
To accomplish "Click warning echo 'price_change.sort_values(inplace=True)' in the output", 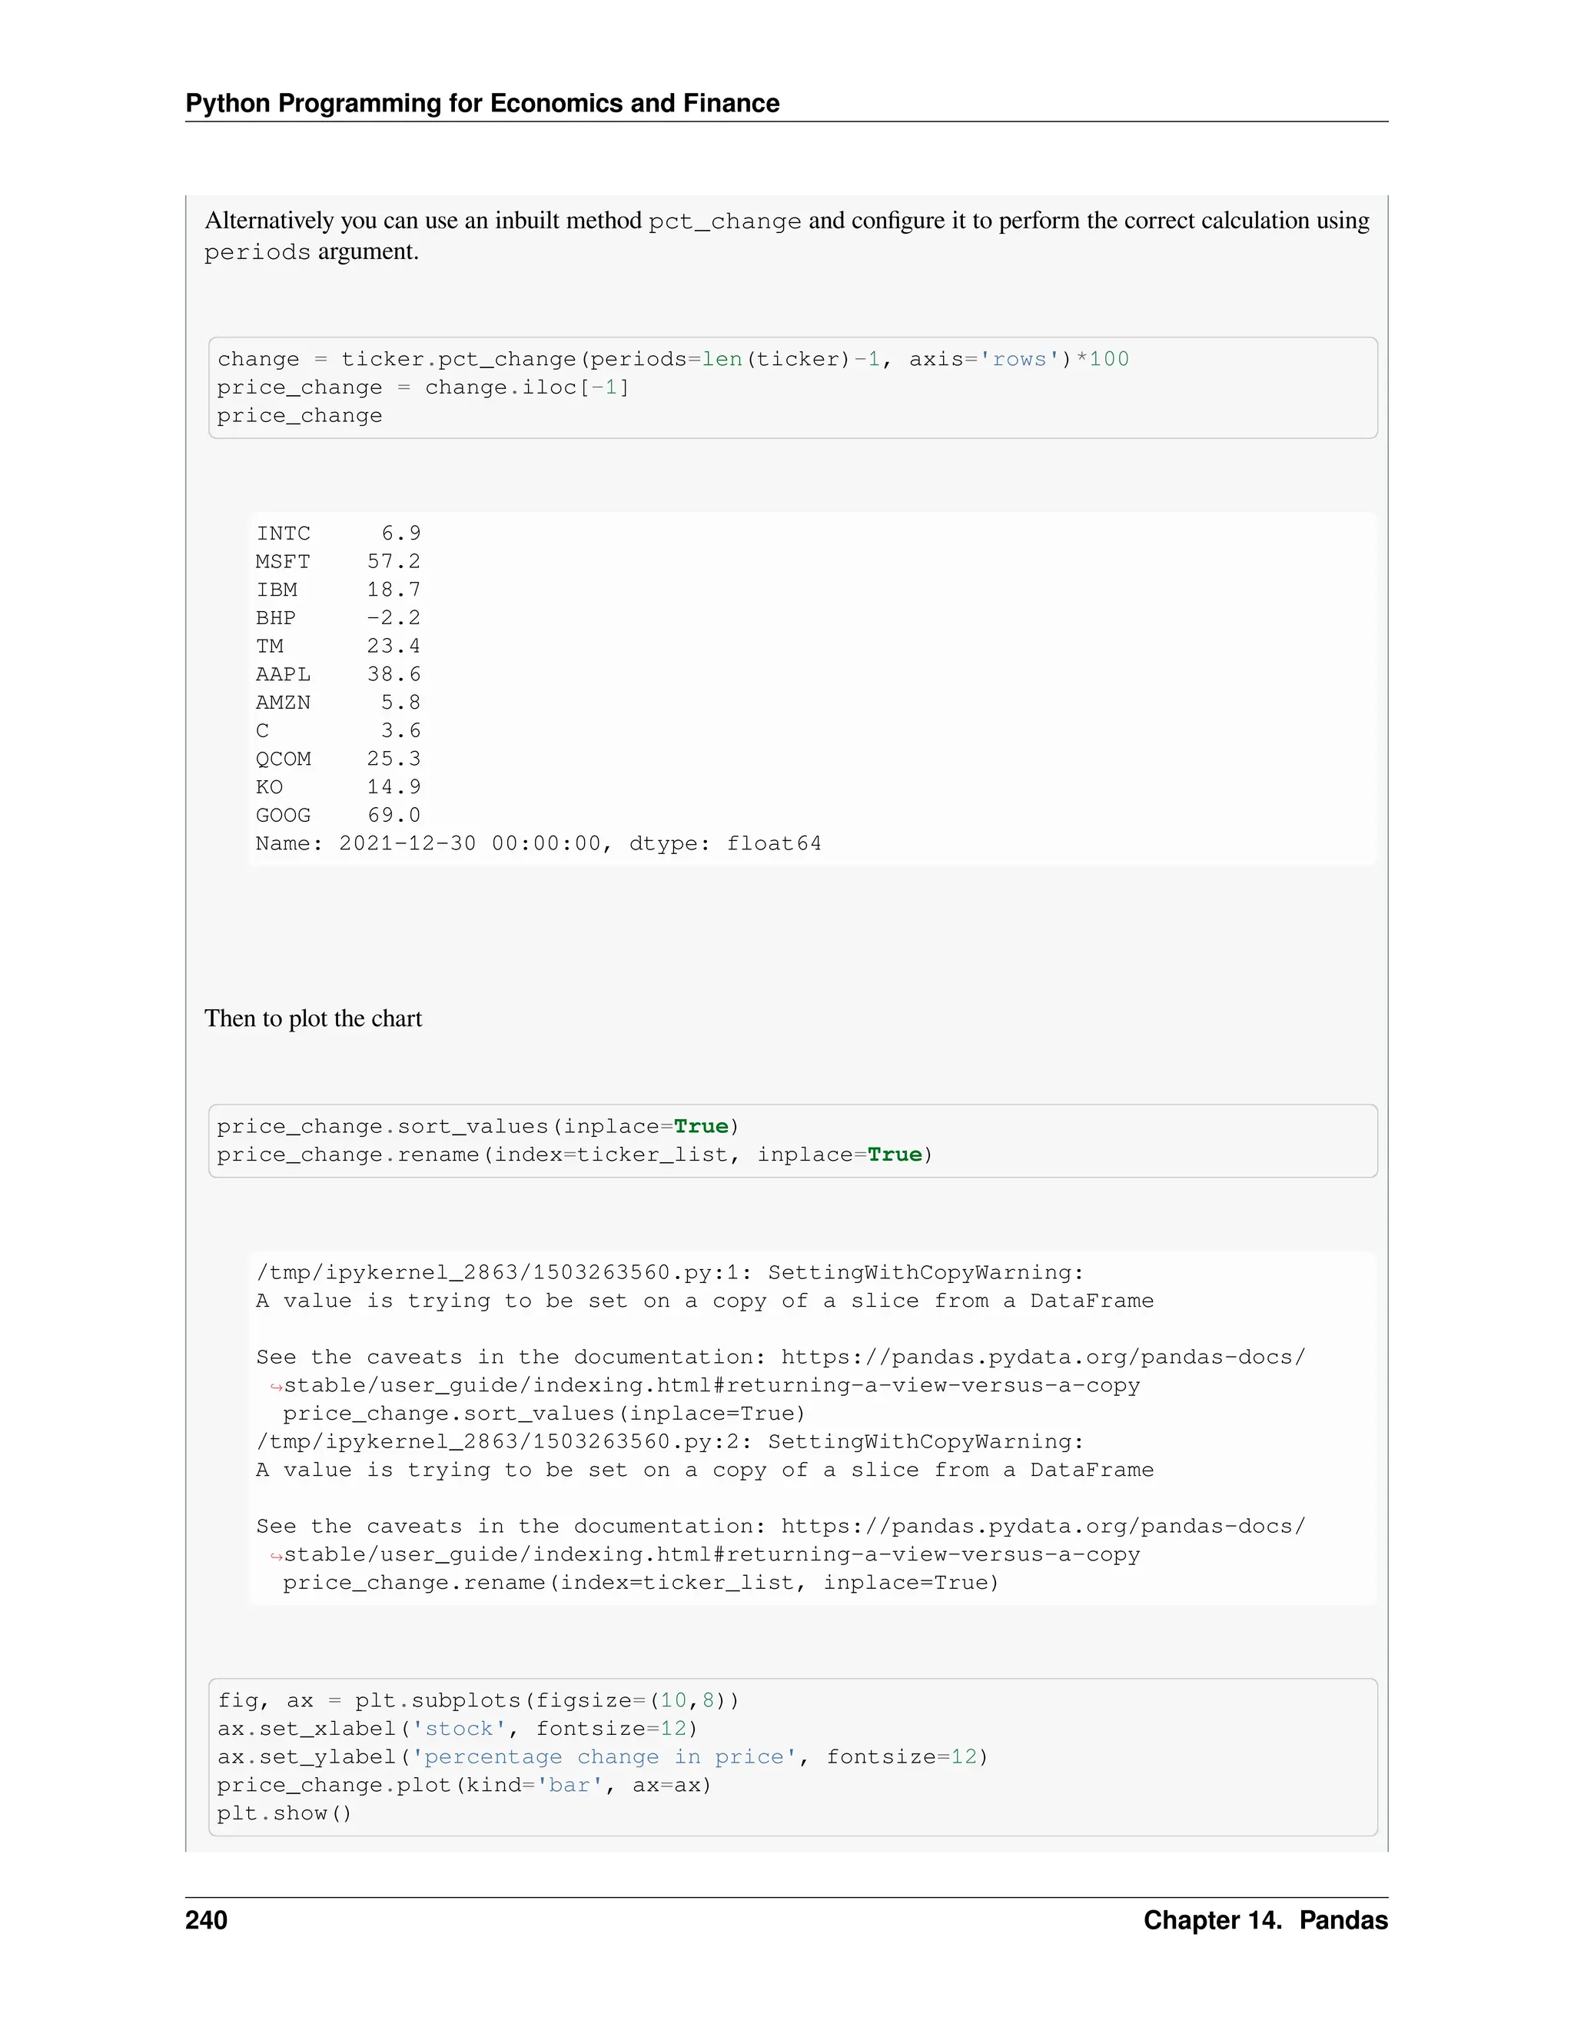I will pyautogui.click(x=543, y=1414).
